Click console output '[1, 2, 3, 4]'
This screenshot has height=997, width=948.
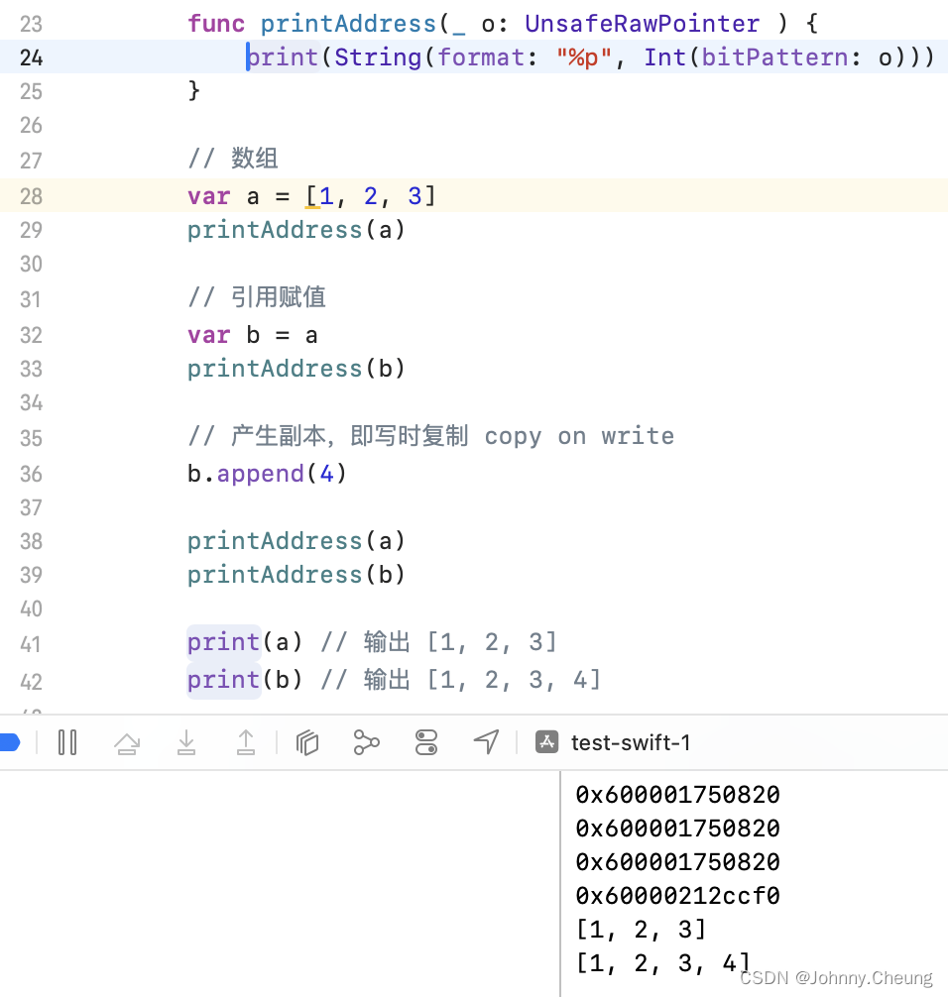pos(663,963)
